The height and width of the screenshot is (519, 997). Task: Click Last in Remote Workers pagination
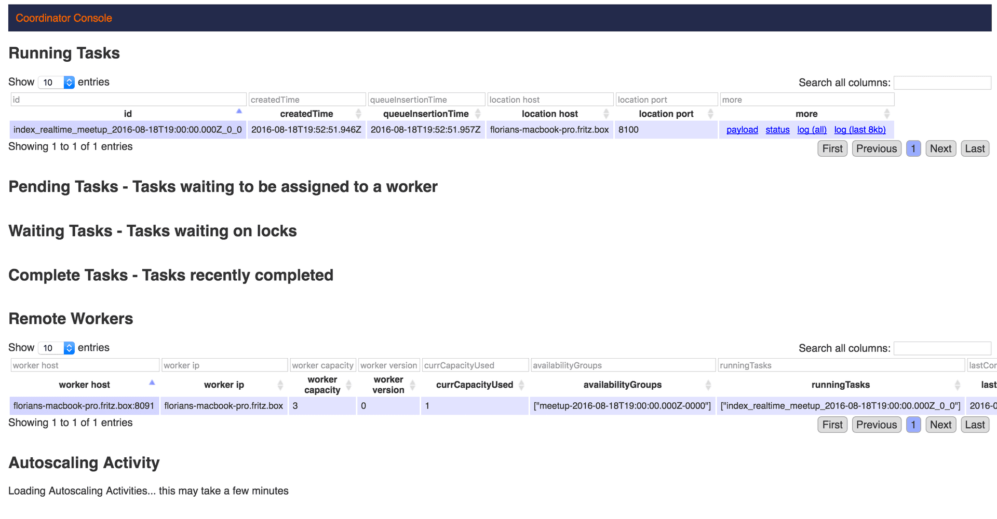pyautogui.click(x=975, y=425)
